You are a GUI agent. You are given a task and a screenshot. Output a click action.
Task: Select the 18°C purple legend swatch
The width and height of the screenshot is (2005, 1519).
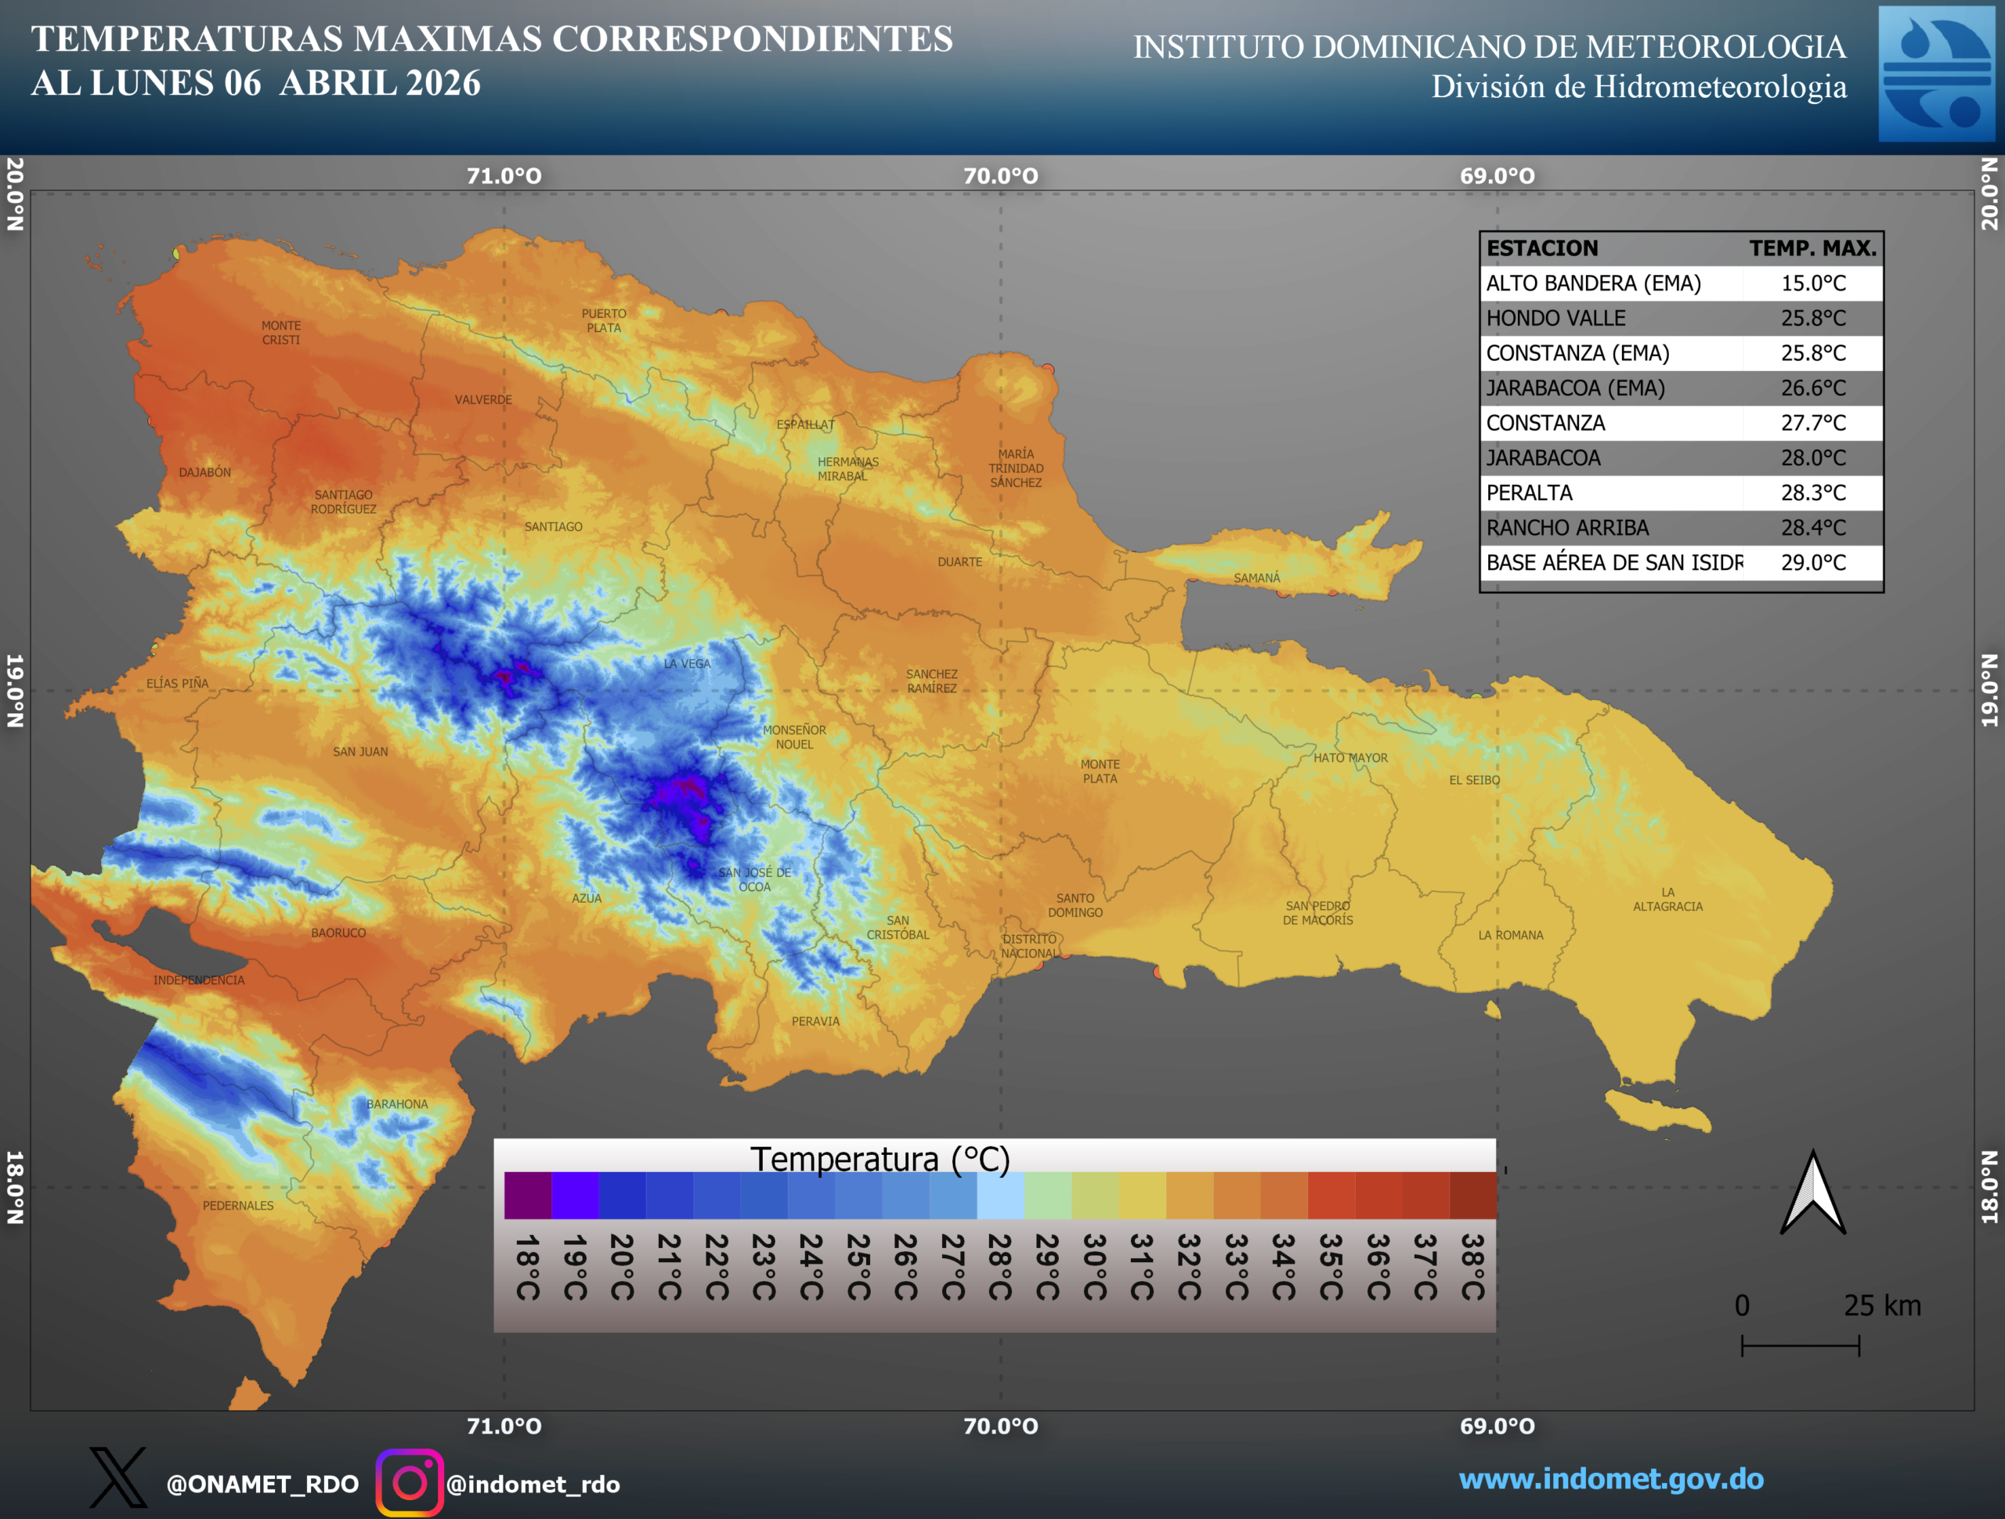528,1196
